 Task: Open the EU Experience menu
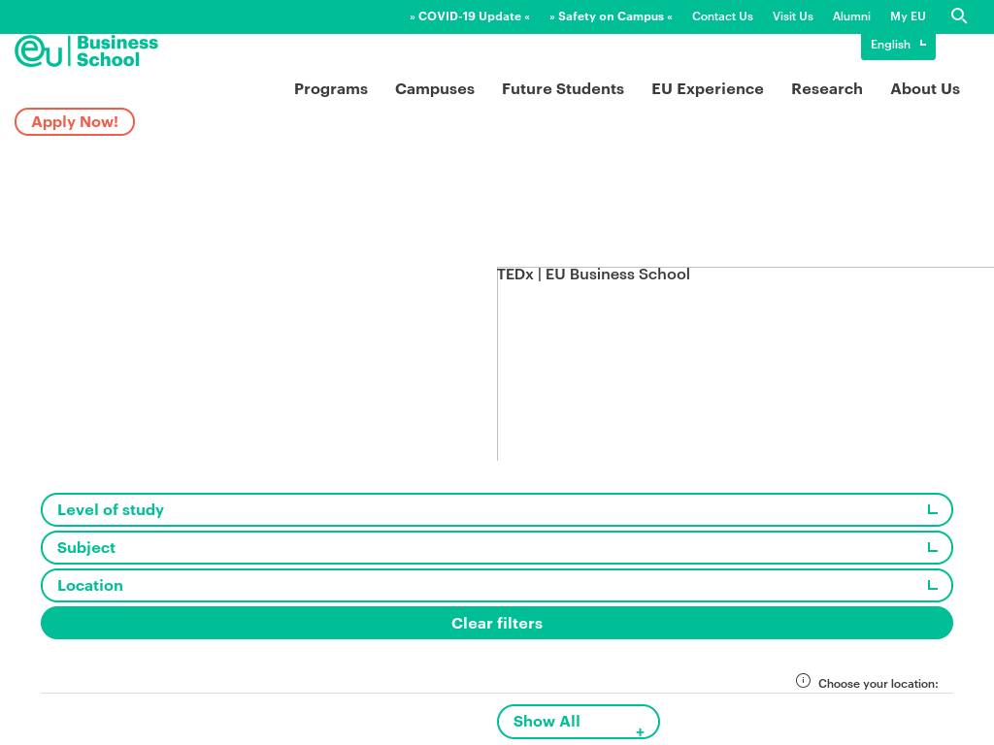click(x=708, y=89)
